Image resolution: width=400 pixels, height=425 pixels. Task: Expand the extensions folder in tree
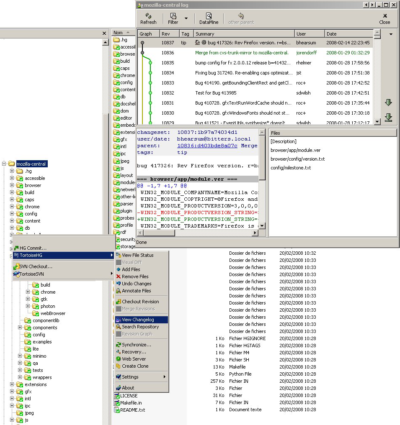(12, 384)
